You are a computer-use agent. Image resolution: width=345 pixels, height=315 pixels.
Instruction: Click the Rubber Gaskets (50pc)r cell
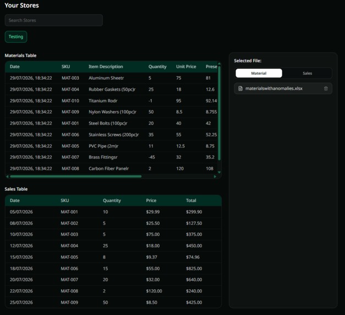point(112,90)
